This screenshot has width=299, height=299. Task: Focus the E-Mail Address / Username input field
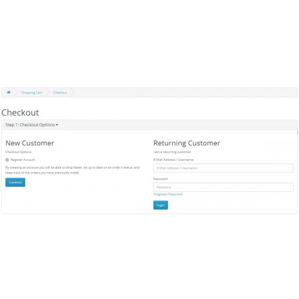223,168
